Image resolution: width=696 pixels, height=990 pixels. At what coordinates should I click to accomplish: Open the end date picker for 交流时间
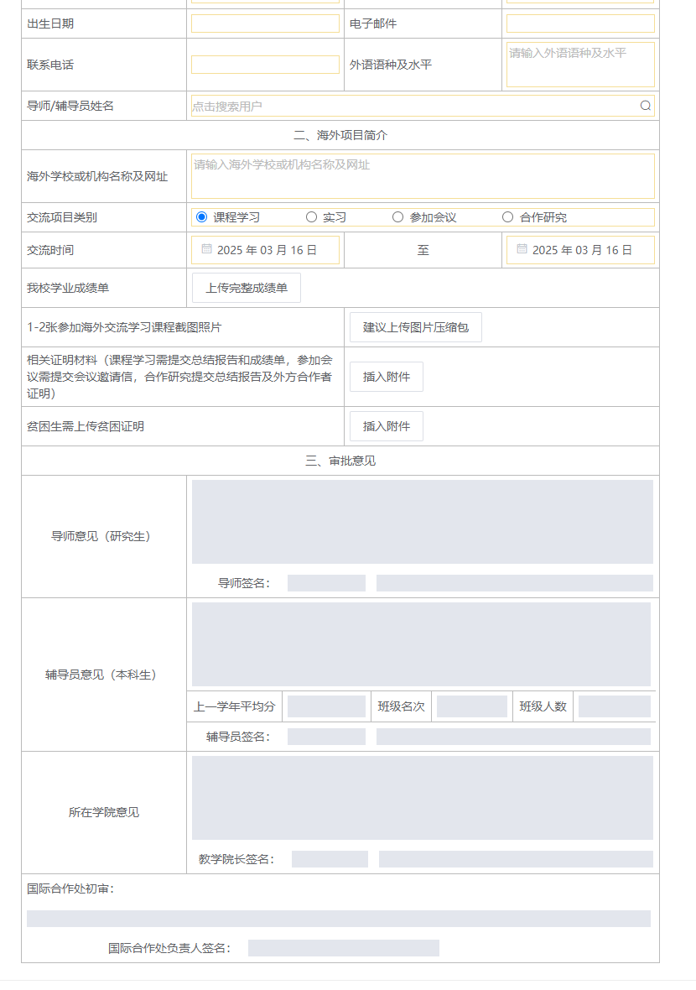coord(581,250)
